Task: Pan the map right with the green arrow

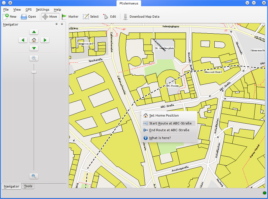Action: pos(45,40)
